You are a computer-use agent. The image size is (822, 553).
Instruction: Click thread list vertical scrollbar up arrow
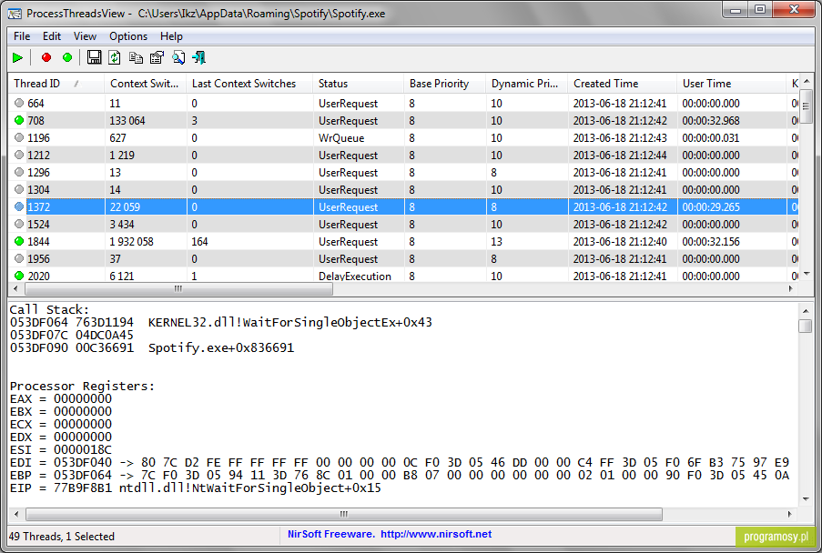[807, 81]
